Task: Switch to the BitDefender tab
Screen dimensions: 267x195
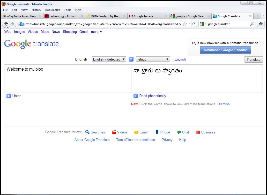Action: tap(106, 16)
